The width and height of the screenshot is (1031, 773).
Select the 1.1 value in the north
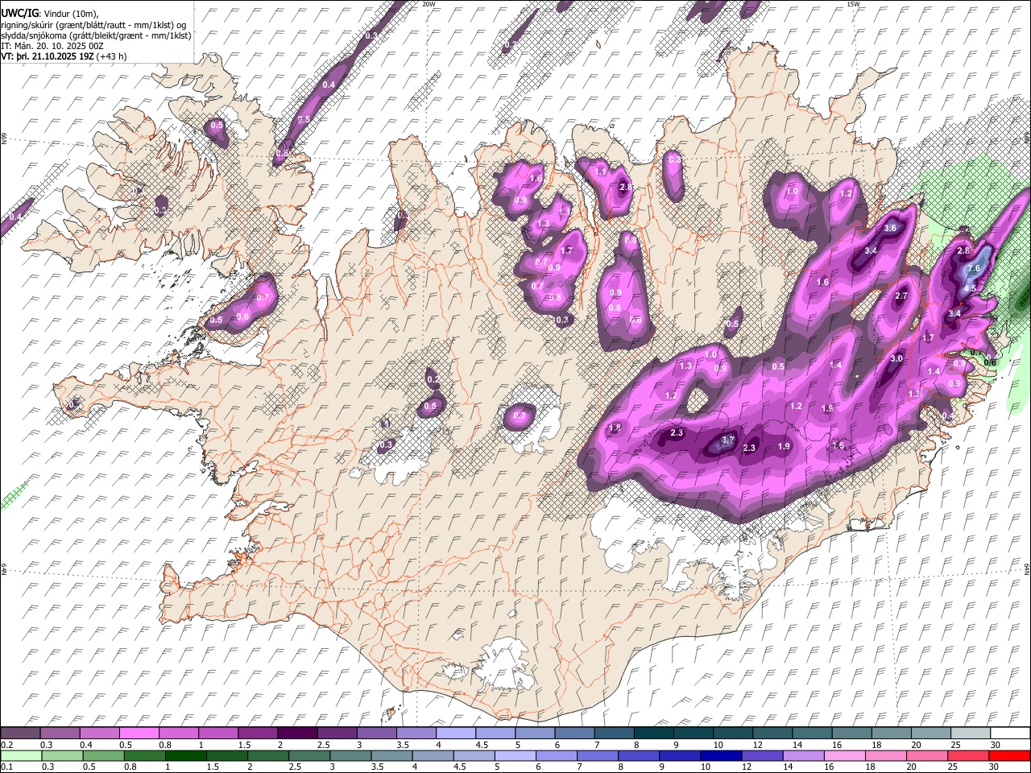click(x=600, y=172)
